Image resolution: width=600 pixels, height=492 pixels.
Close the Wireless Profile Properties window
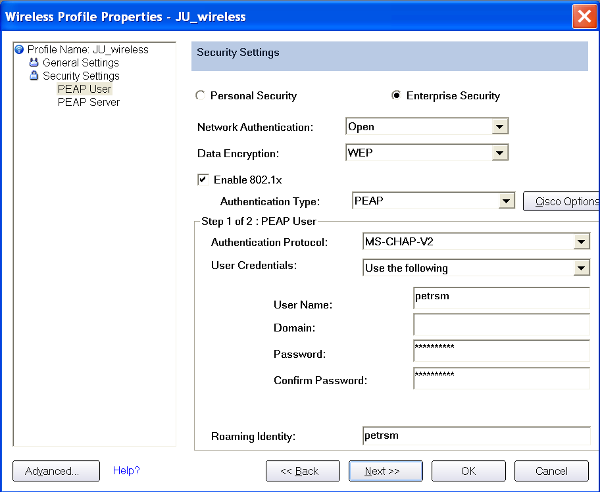[584, 16]
